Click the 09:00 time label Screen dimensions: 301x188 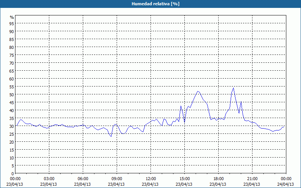click(x=117, y=179)
